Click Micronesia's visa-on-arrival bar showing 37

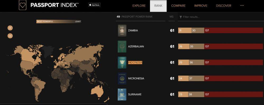pos(196,78)
